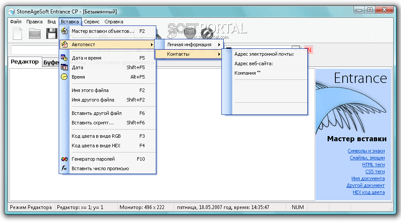This screenshot has width=401, height=222.
Task: Insert Имя другого файла
Action: [107, 100]
